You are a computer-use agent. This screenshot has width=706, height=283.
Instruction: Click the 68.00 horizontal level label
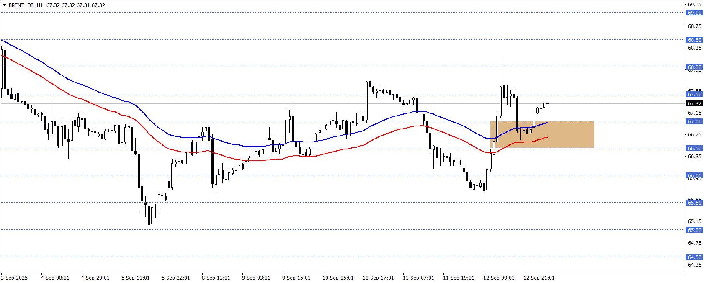point(694,67)
